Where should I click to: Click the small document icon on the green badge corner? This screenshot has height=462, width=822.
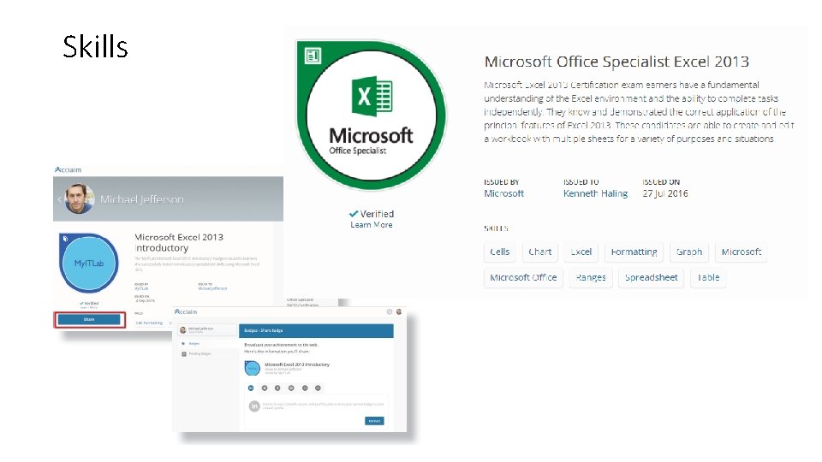(313, 56)
